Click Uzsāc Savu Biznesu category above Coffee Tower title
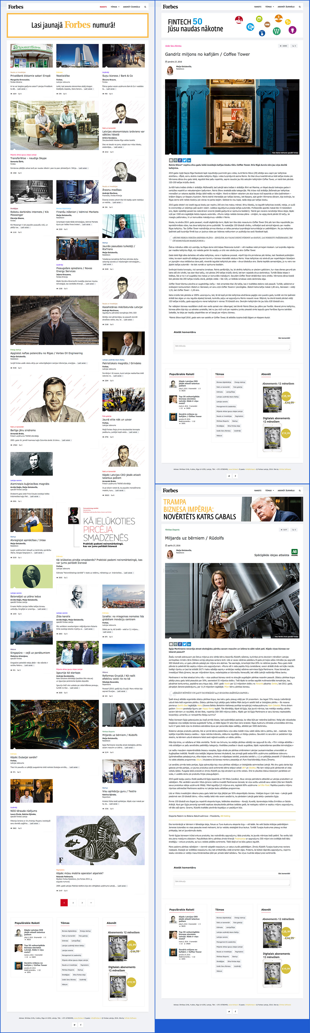310x1033 pixels. click(x=173, y=46)
